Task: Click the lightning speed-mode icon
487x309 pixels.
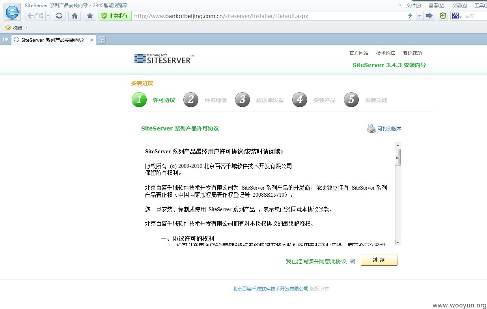Action: point(410,16)
